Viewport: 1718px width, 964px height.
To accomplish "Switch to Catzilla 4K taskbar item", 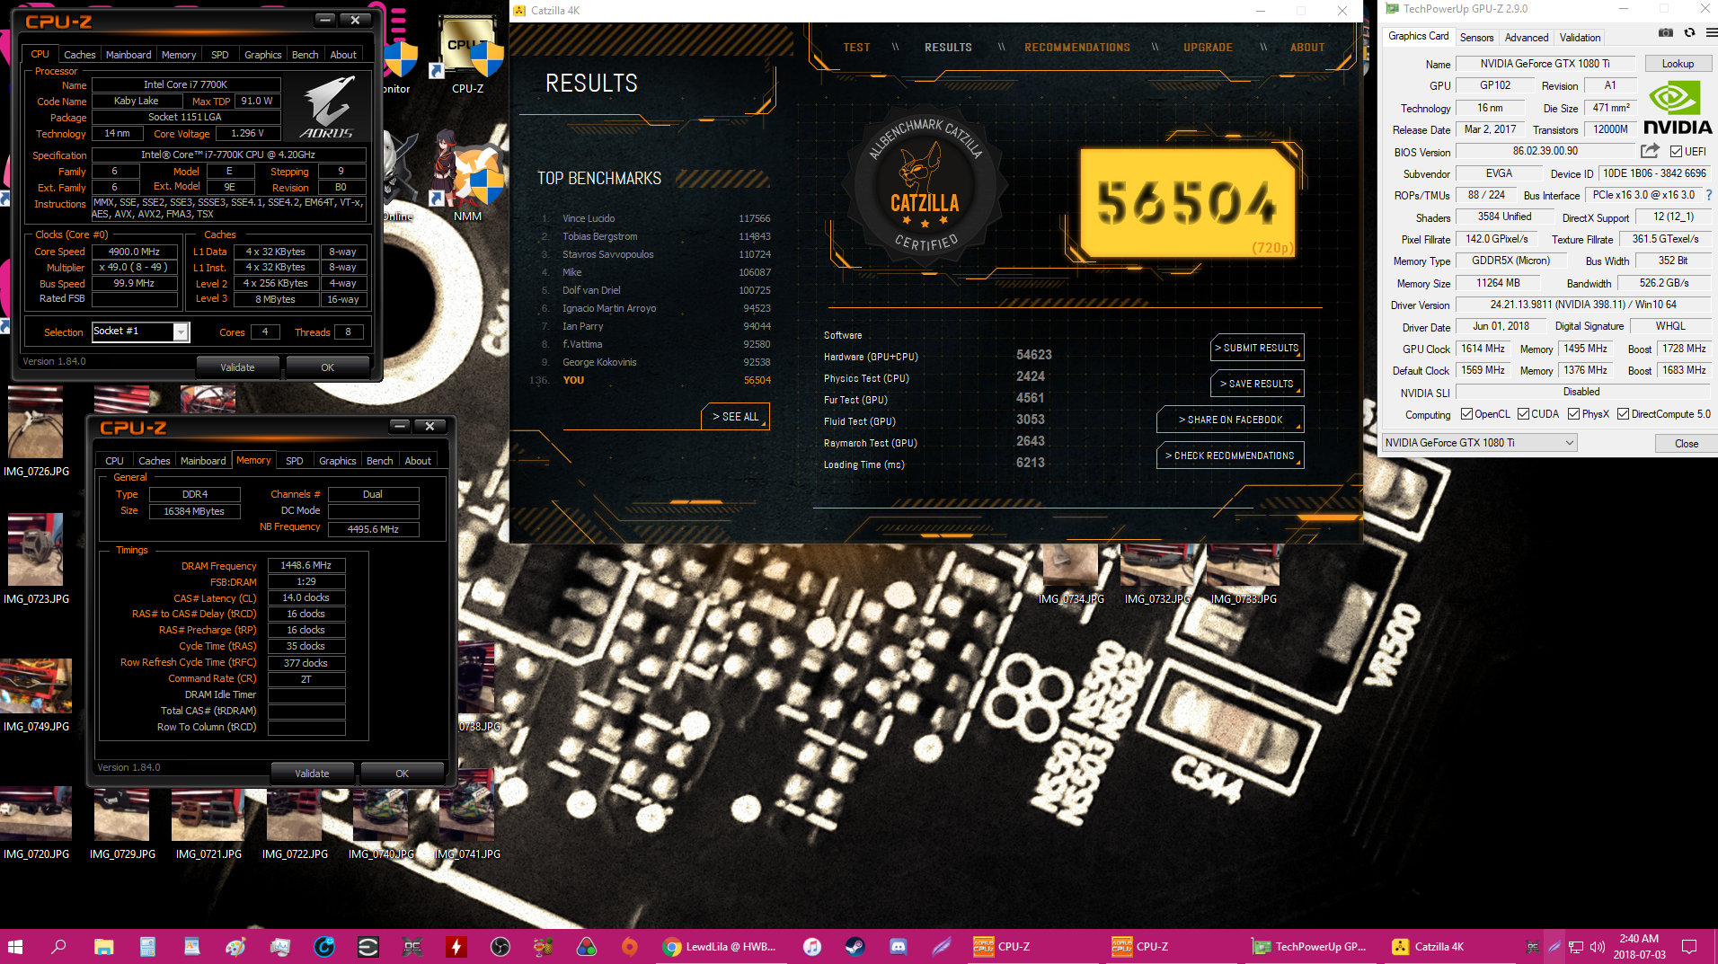I will click(1449, 946).
